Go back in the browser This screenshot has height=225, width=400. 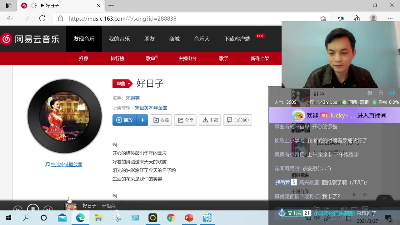[10, 18]
